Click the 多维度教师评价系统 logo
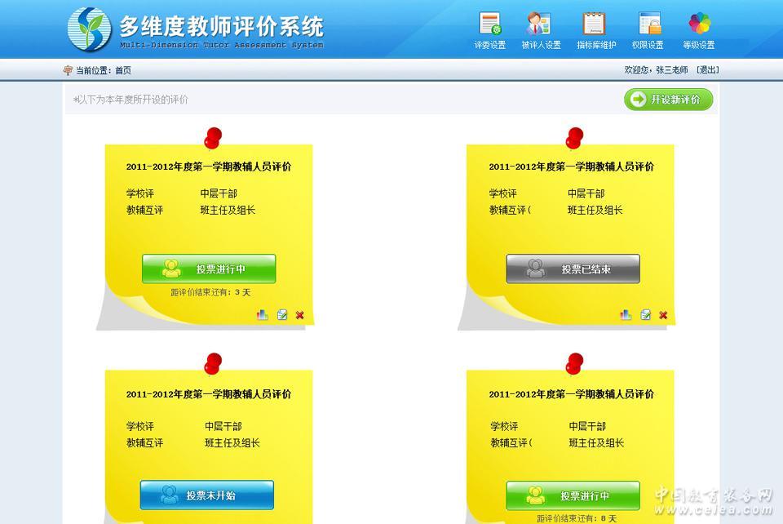This screenshot has height=524, width=783. pos(196,29)
